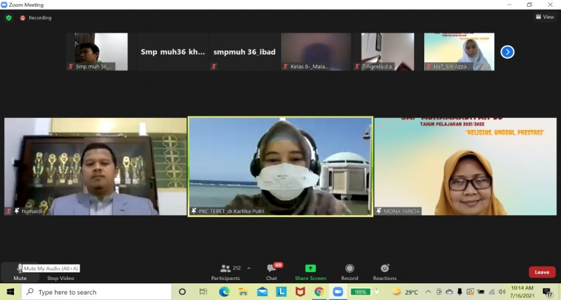Click green shield encryption info icon
The image size is (561, 300).
click(9, 17)
